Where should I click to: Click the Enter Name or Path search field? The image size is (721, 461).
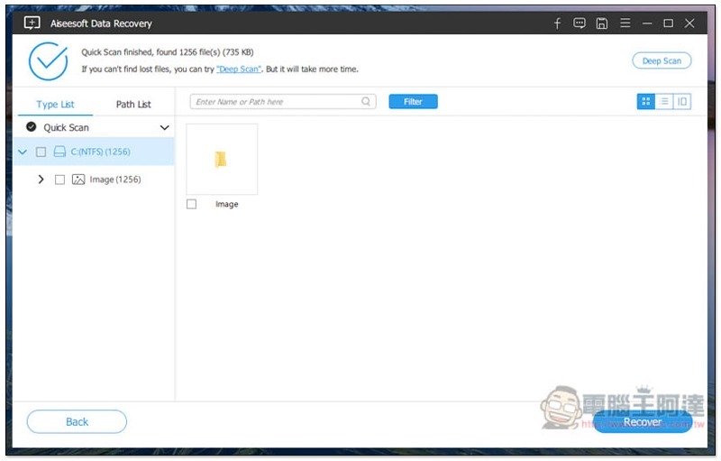pyautogui.click(x=283, y=102)
